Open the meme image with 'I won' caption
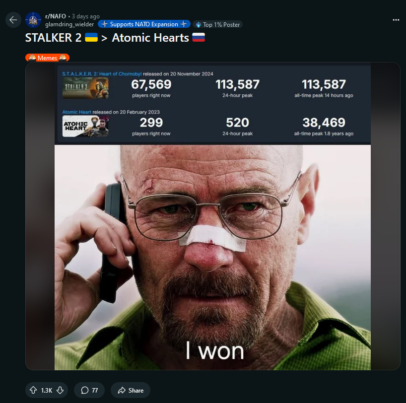Image resolution: width=406 pixels, height=403 pixels. [212, 257]
